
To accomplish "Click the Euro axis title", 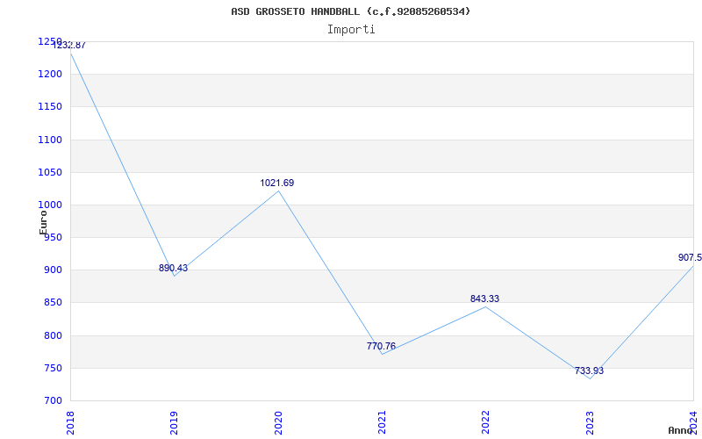I will pyautogui.click(x=43, y=222).
